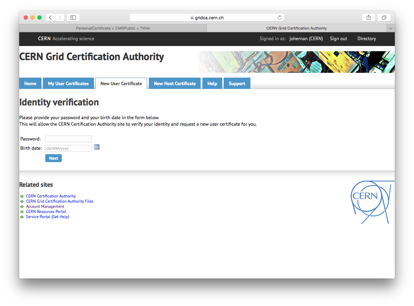Open the Help tab
414x306 pixels.
pyautogui.click(x=212, y=83)
